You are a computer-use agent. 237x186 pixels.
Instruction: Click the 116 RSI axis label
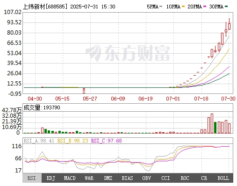(x=17, y=146)
